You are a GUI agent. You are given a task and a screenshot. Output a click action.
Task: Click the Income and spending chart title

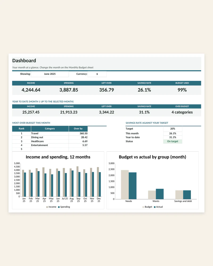pos(58,157)
